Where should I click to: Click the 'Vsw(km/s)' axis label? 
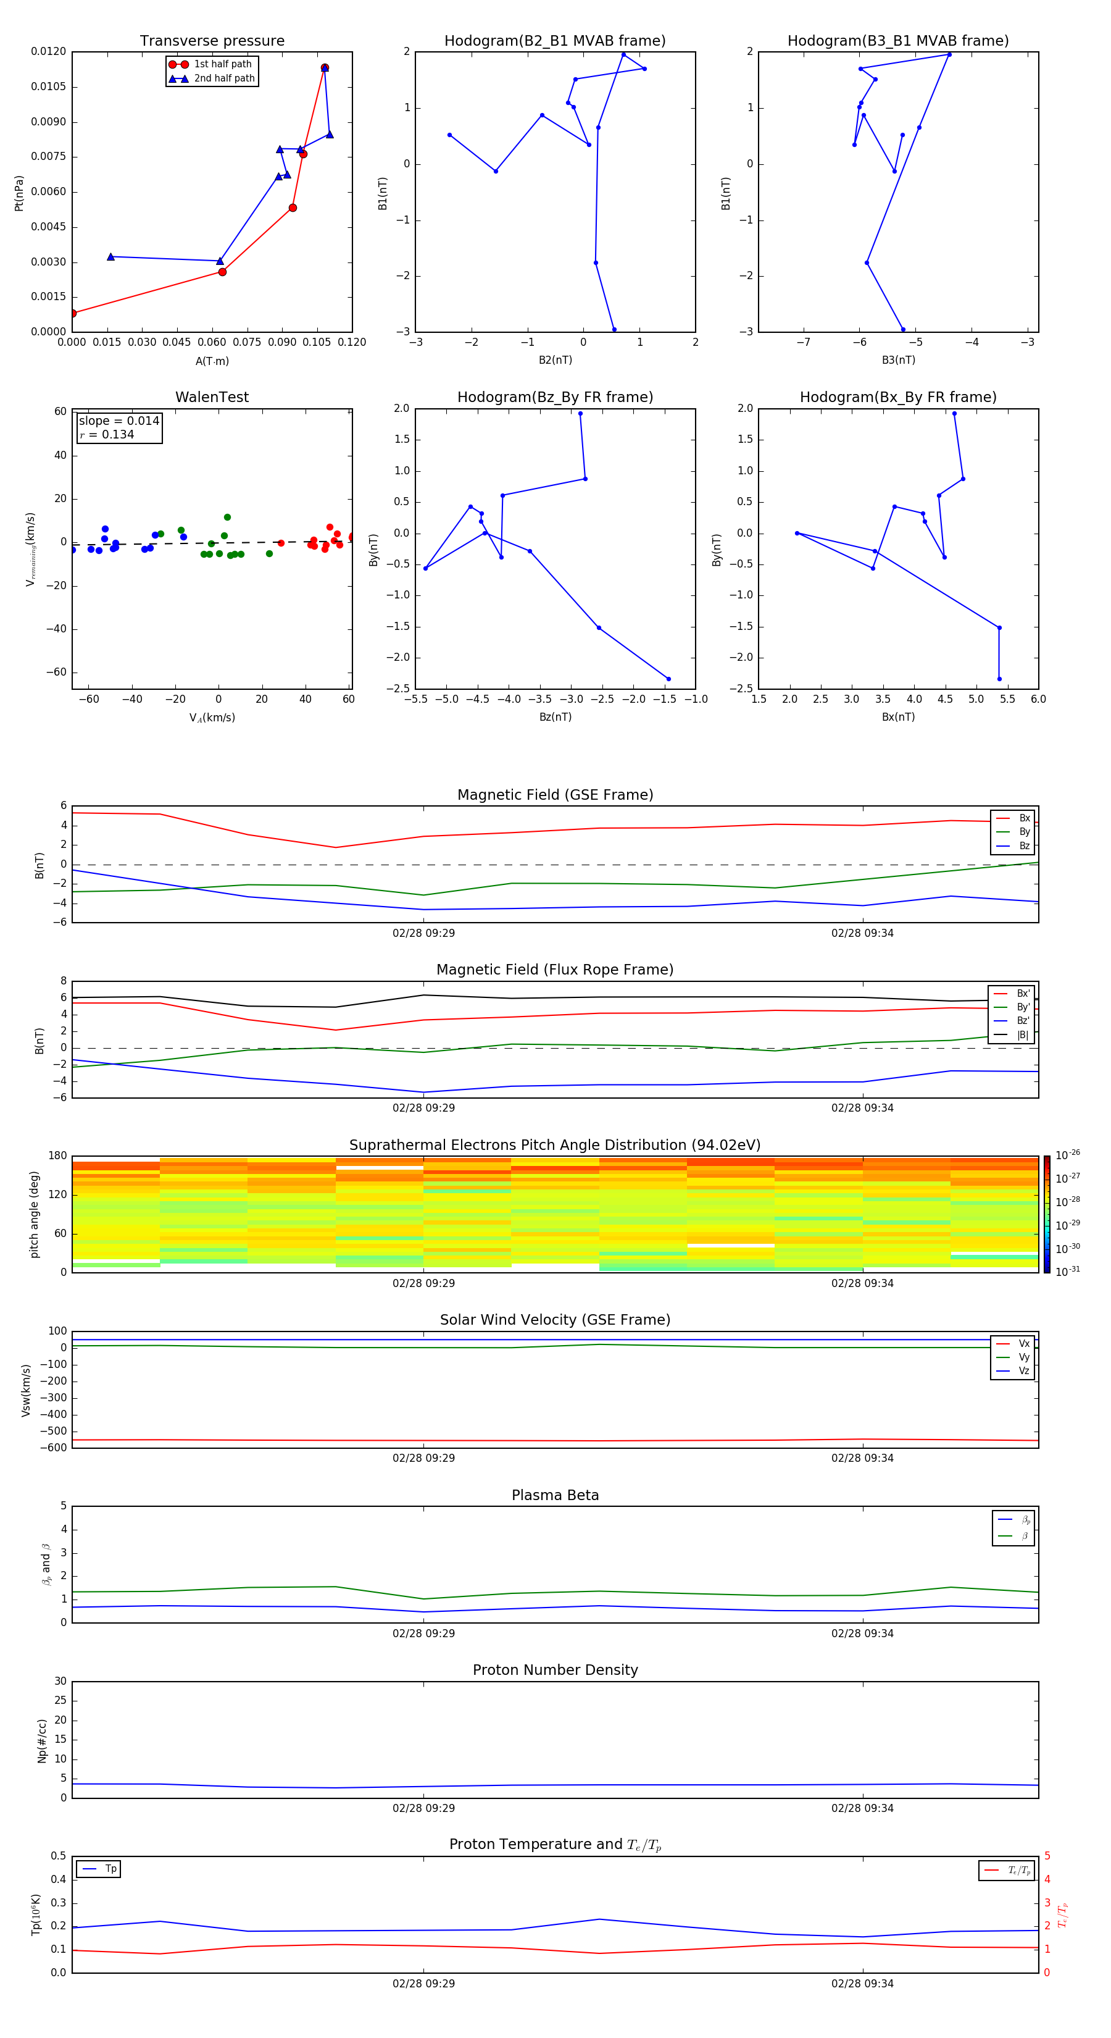[x=26, y=1390]
